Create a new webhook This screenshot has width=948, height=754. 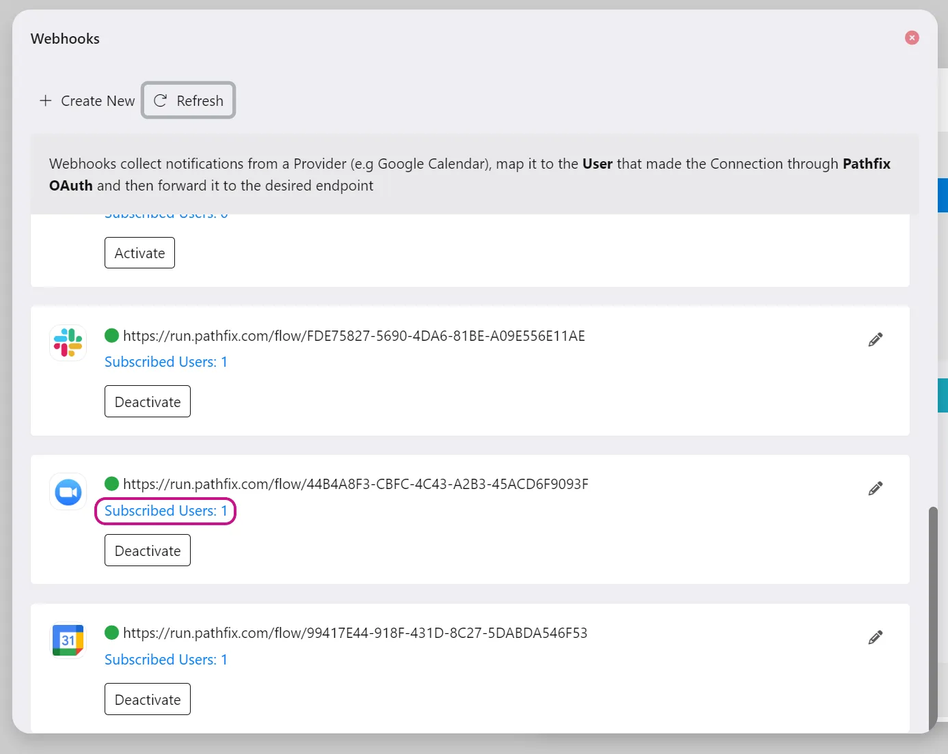coord(87,100)
